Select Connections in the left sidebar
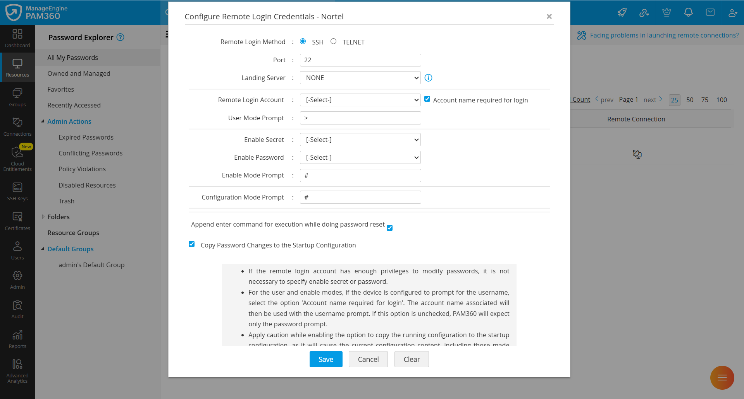 (17, 127)
